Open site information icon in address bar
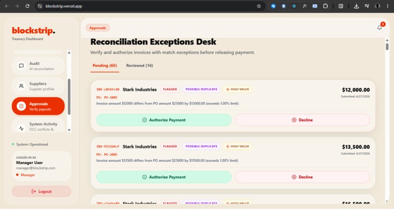The height and width of the screenshot is (209, 394). (x=40, y=6)
